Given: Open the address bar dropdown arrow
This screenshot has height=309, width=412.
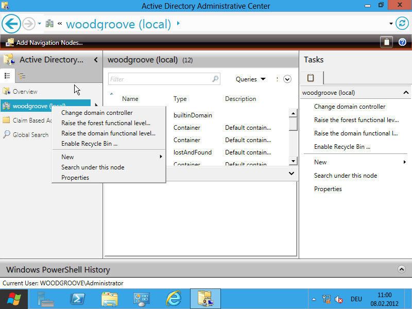Looking at the screenshot, I should pyautogui.click(x=391, y=24).
